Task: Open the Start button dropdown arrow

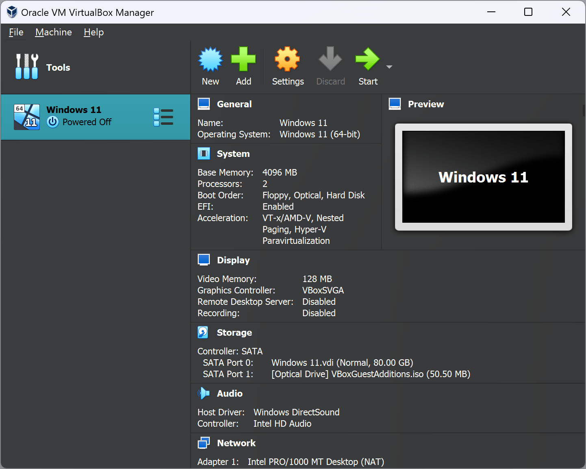Action: (389, 67)
